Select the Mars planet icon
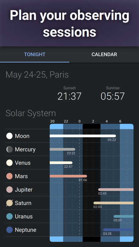The image size is (139, 247). (x=10, y=176)
